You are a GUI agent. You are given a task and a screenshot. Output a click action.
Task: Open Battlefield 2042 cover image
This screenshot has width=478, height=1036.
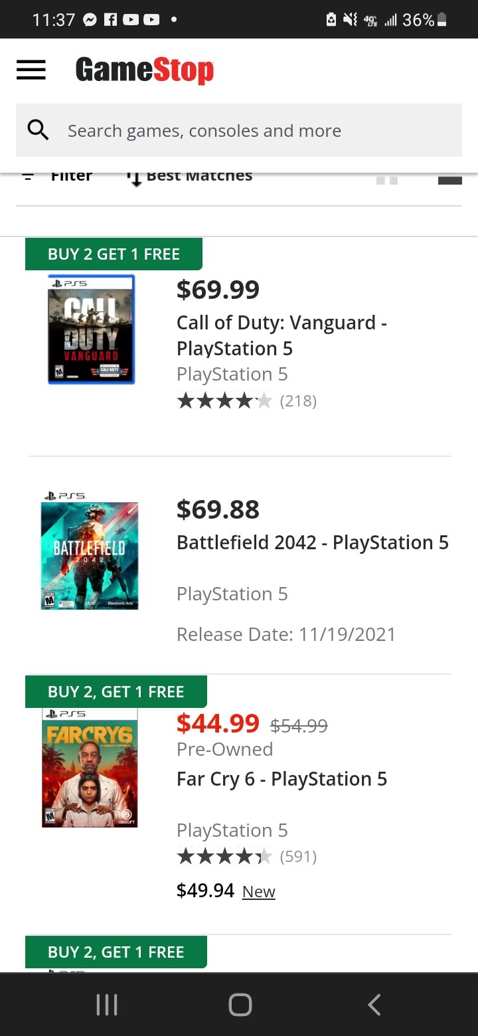pos(89,555)
